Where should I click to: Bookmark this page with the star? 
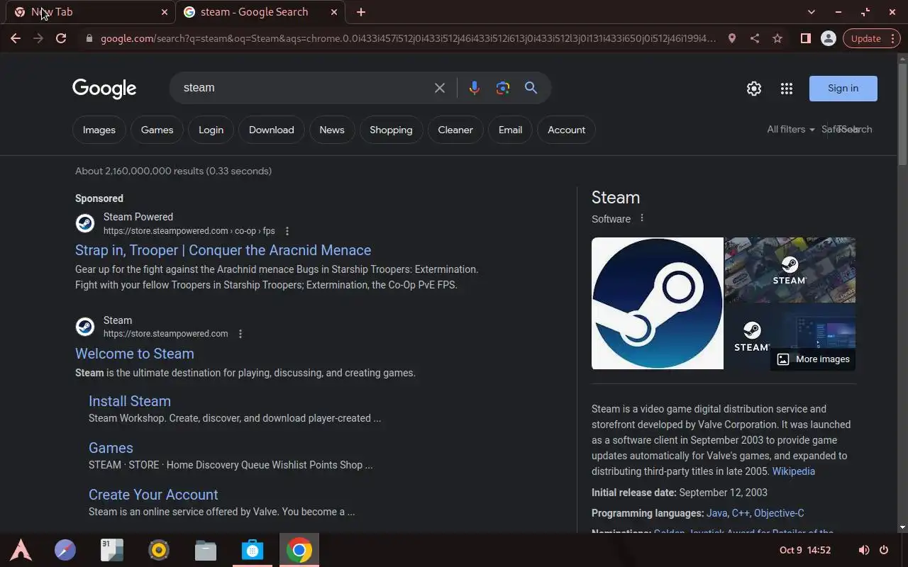click(777, 38)
